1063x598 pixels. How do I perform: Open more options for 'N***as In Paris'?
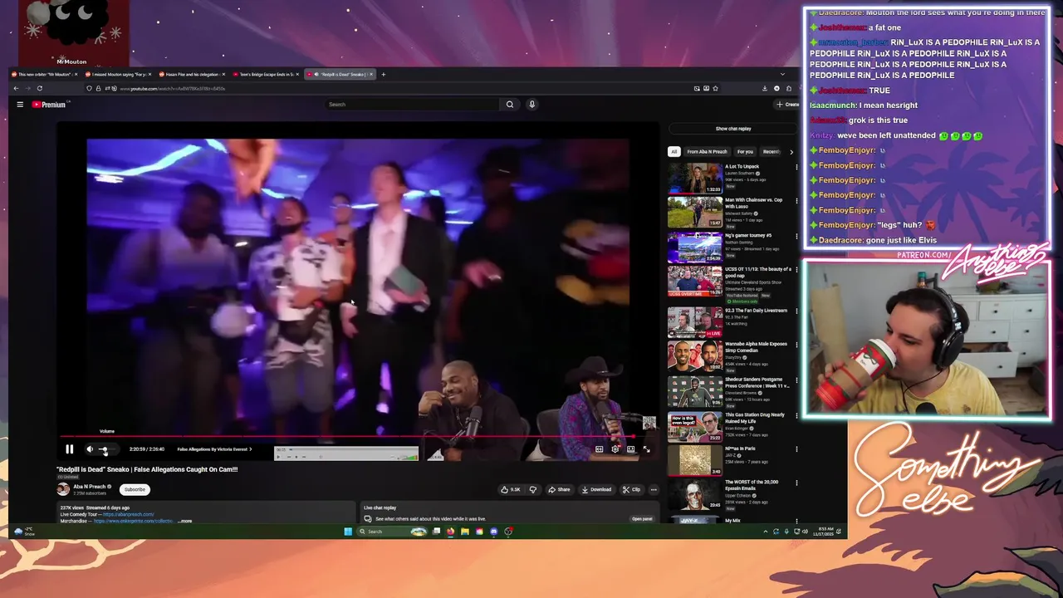coord(796,449)
